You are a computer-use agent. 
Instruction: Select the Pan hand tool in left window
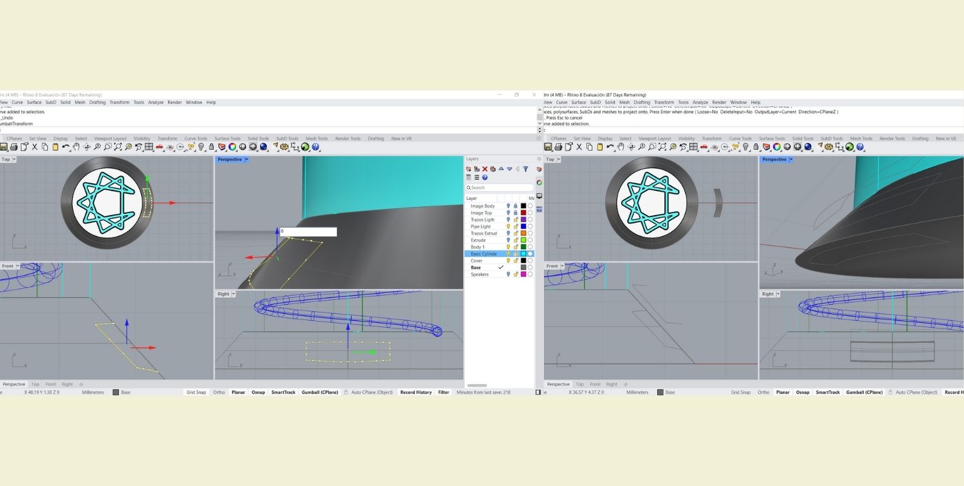tap(76, 147)
